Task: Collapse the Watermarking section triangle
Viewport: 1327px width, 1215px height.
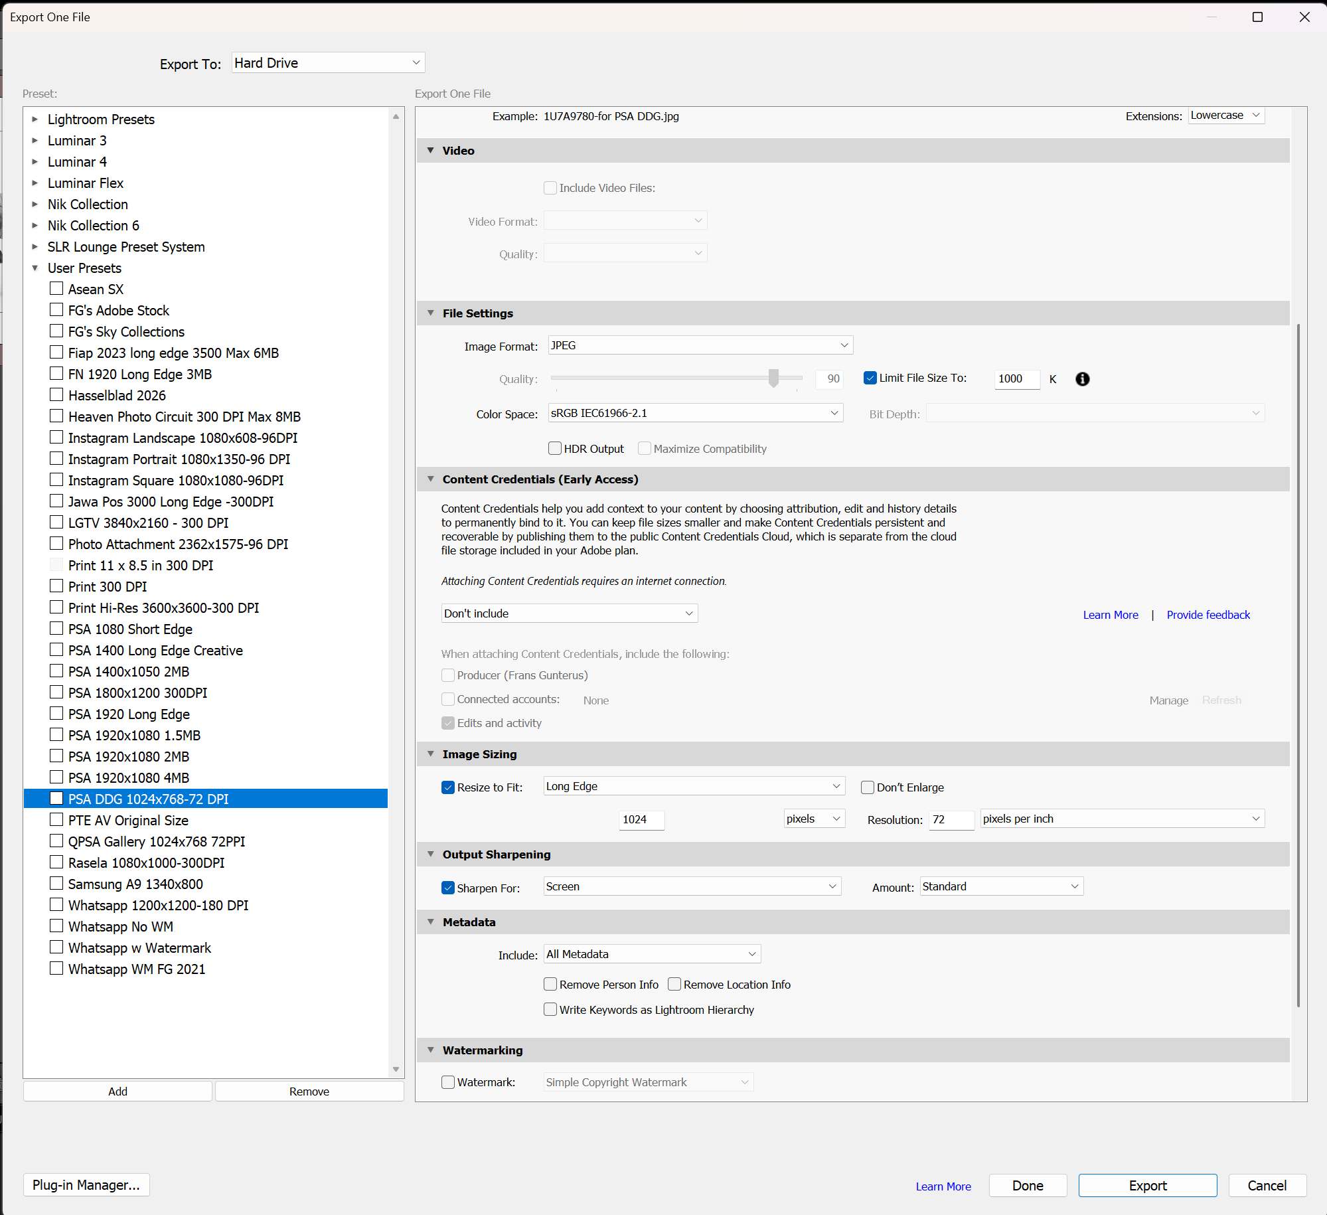Action: [x=431, y=1050]
